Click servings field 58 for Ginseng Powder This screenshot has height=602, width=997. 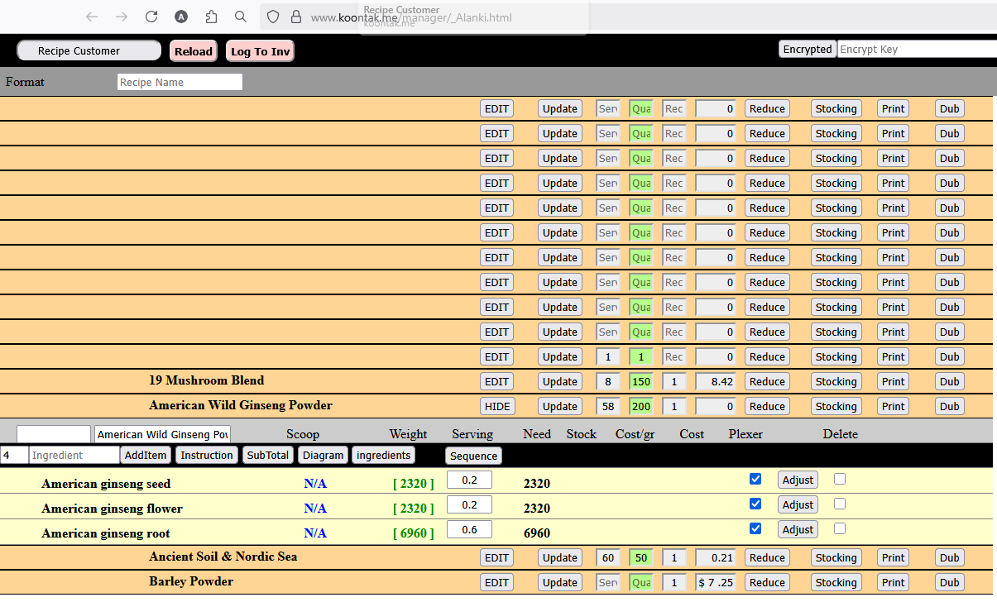tap(608, 406)
